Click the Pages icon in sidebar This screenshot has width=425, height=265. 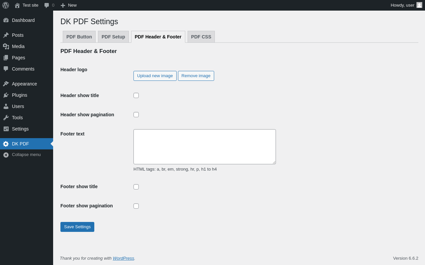point(6,58)
